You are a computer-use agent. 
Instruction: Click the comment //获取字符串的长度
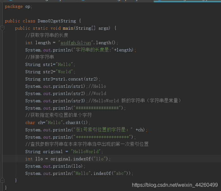click(x=47, y=35)
